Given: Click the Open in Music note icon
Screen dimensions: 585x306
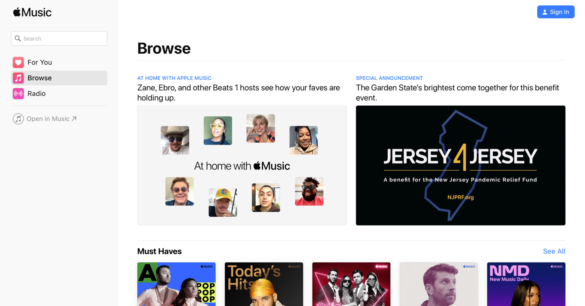Looking at the screenshot, I should coord(18,119).
